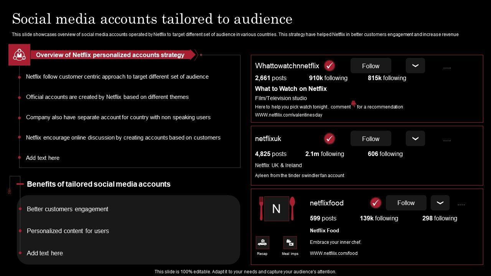
Task: Open more options dots for netflixfood
Action: (461, 204)
